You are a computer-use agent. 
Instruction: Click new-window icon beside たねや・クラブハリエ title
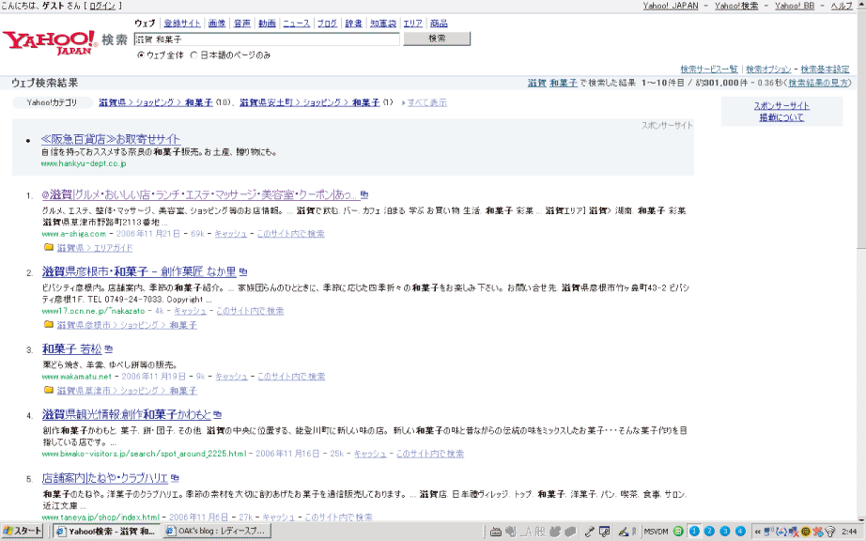[175, 478]
